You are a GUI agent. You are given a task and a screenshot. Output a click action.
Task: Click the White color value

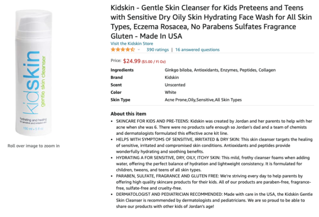[x=170, y=92]
